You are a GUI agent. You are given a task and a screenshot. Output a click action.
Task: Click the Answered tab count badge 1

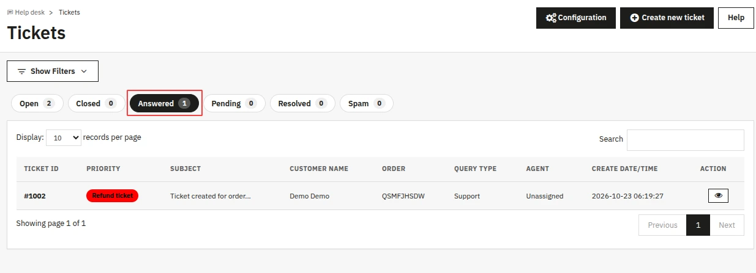coord(185,103)
